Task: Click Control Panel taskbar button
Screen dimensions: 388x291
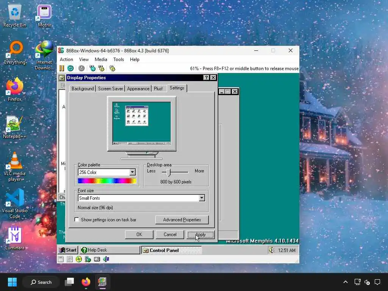Action: pos(172,250)
